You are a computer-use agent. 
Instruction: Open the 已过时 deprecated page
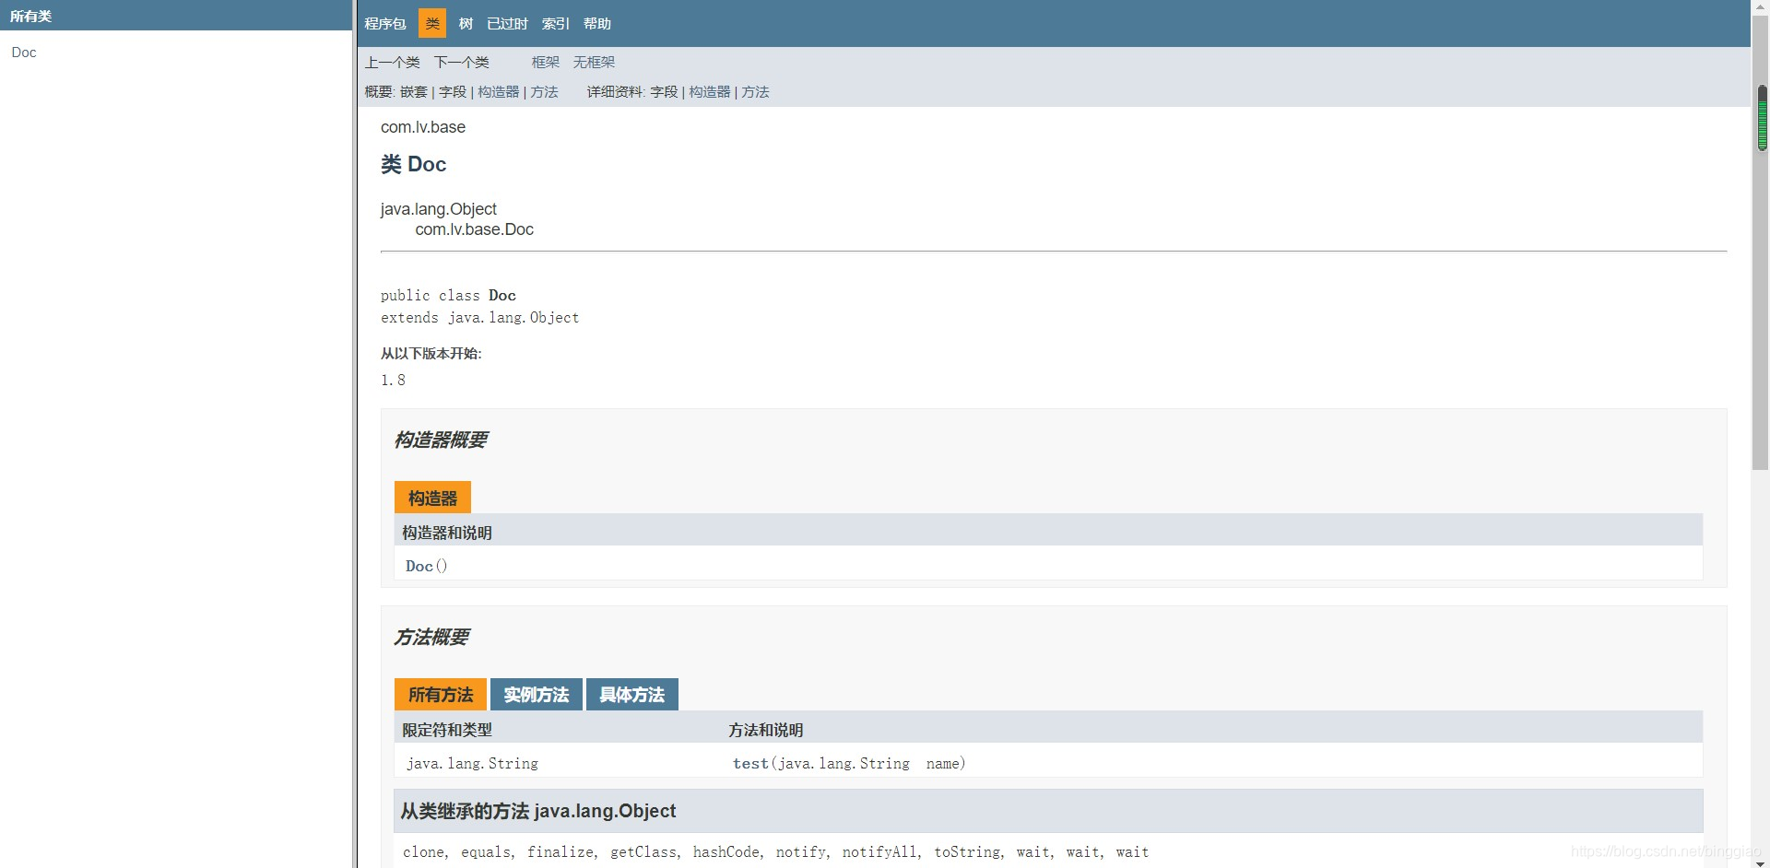(507, 24)
